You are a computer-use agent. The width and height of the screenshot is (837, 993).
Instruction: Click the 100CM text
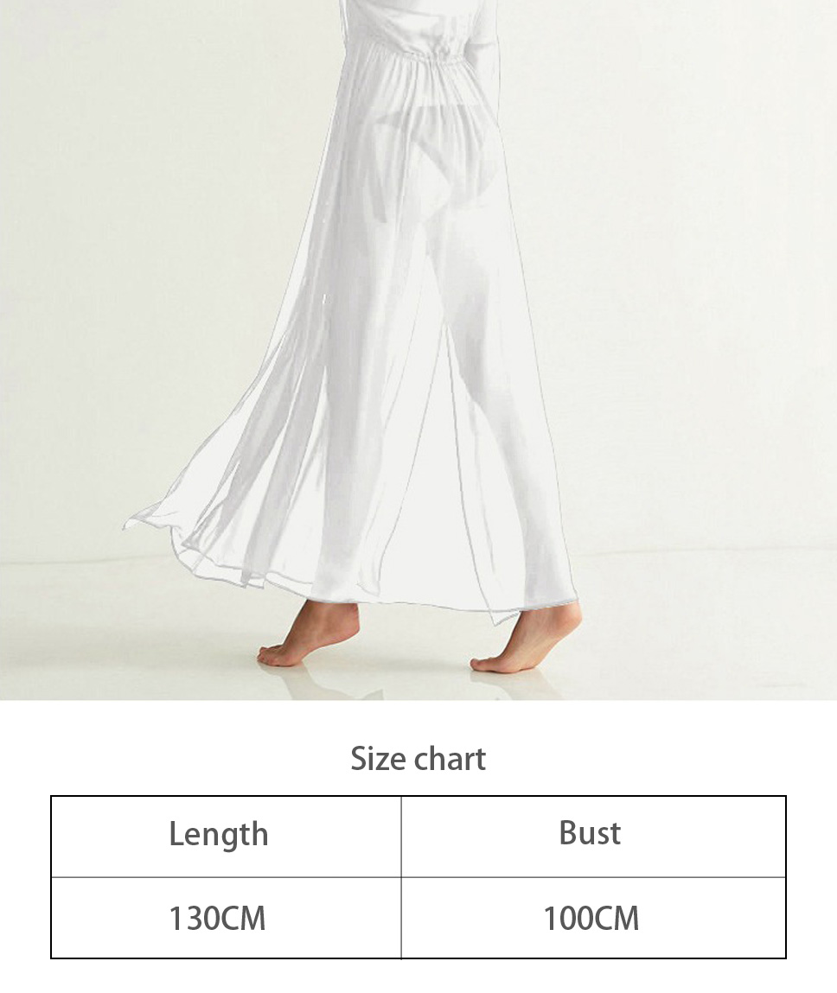coord(591,919)
